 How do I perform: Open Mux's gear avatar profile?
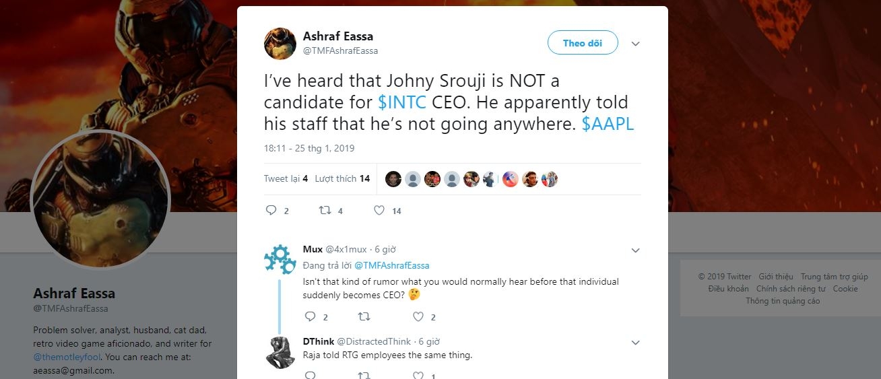coord(280,259)
